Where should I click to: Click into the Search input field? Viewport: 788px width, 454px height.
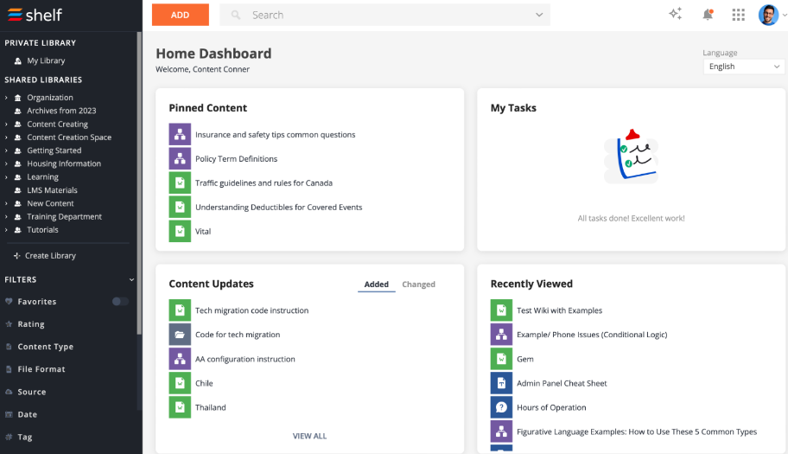pos(385,15)
